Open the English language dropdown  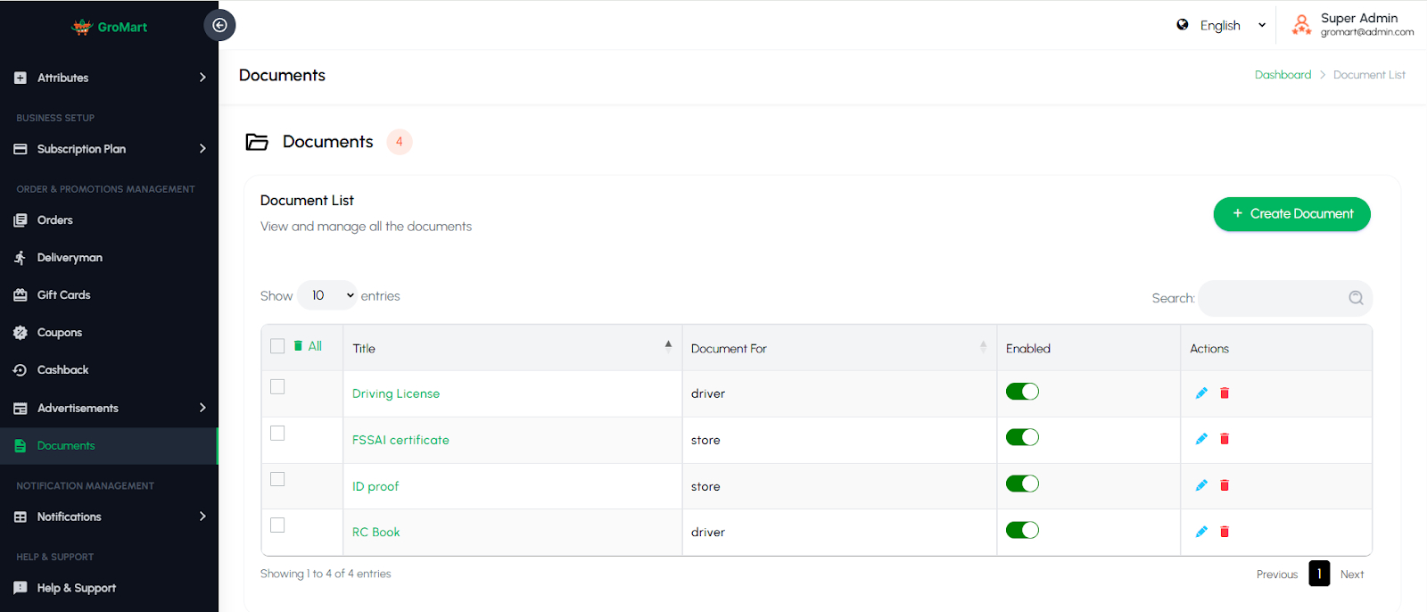(1222, 25)
